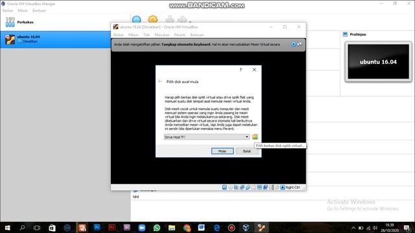Open Premiere Pro from the taskbar
This screenshot has height=233, width=415.
click(127, 228)
